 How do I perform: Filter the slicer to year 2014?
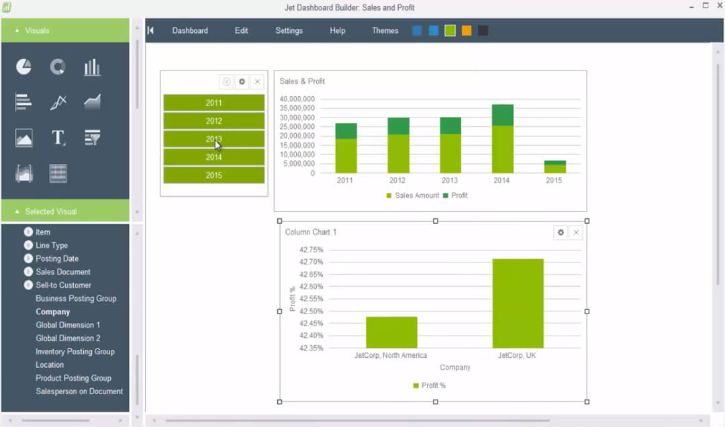(214, 157)
